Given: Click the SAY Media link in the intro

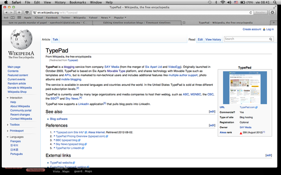Looking at the screenshot, I should 112,67.
